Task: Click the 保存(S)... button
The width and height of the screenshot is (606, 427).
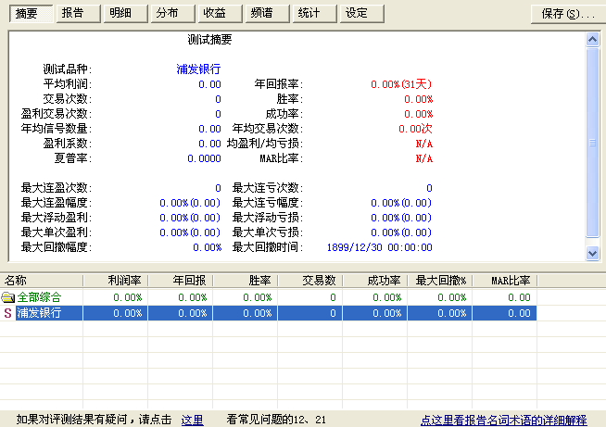Action: point(567,14)
